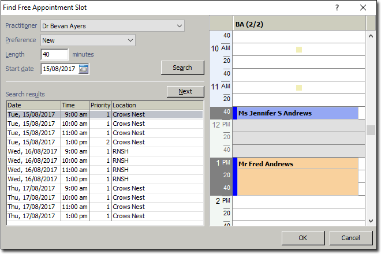Sort results by the Date column header
381x254 pixels.
tap(34, 105)
